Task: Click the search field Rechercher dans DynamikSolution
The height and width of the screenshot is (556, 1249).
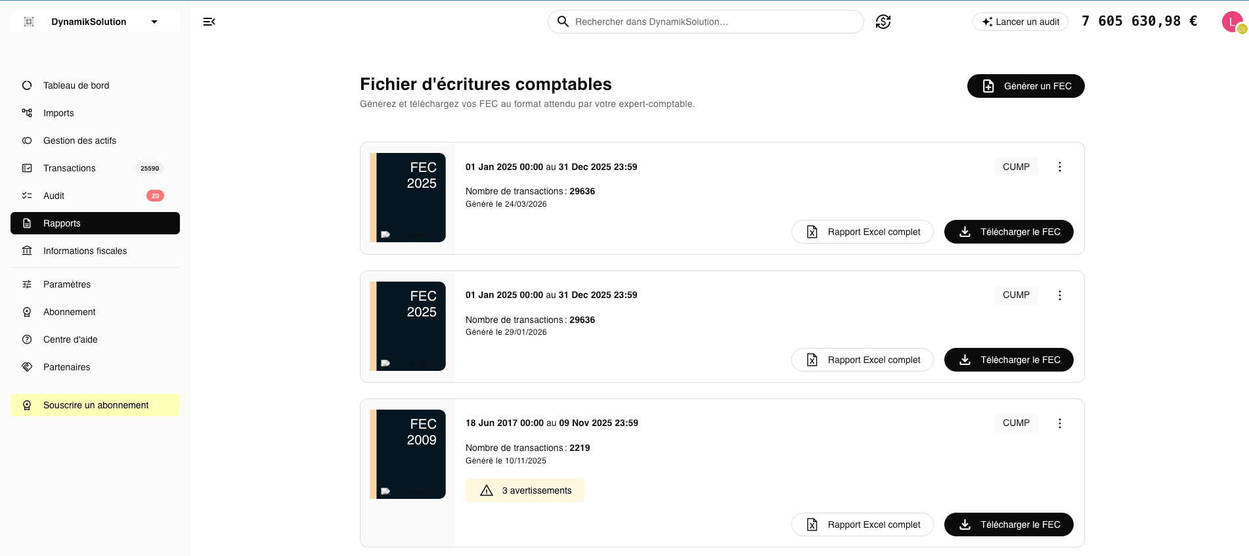Action: [x=706, y=22]
